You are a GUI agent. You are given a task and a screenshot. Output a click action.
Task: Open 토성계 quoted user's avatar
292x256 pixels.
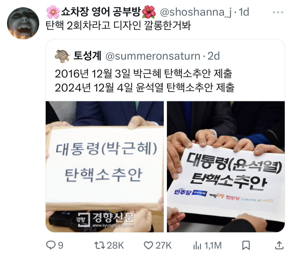click(x=62, y=56)
